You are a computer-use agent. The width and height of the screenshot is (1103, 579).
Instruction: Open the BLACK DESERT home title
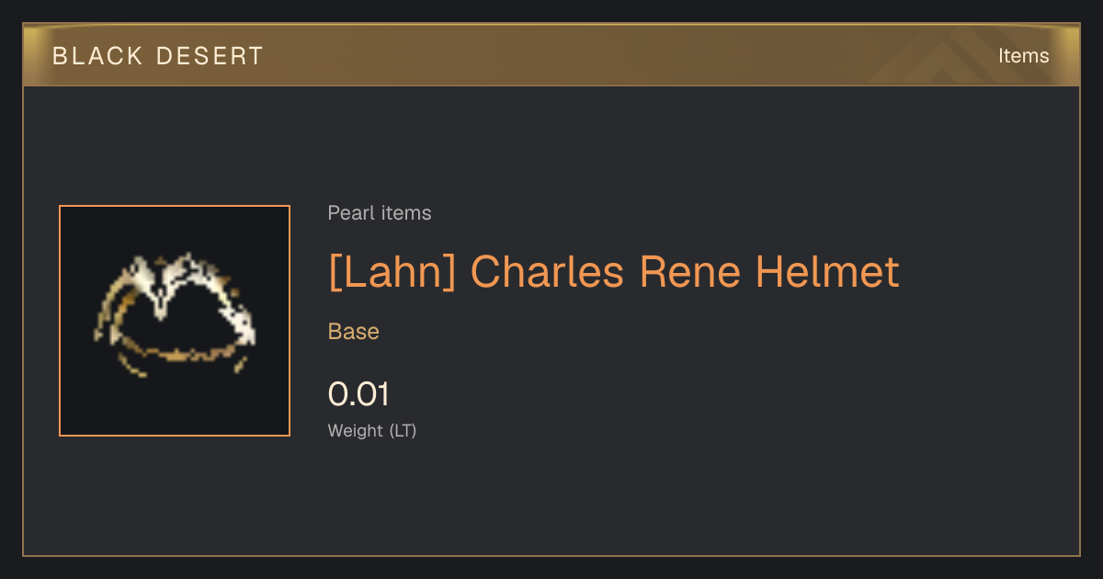click(x=158, y=56)
